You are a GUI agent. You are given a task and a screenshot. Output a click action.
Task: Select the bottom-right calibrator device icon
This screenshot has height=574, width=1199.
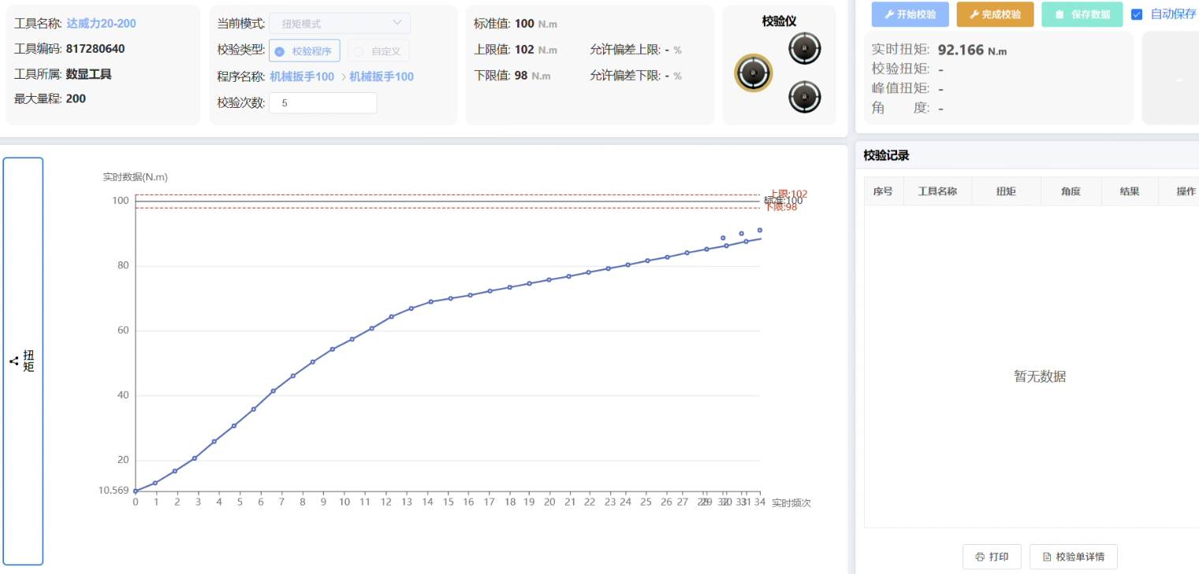[x=805, y=97]
